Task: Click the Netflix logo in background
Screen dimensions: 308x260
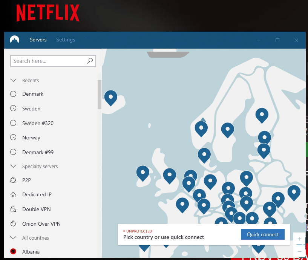Action: pyautogui.click(x=48, y=13)
